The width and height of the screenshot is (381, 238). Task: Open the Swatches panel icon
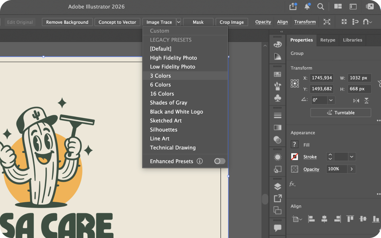[277, 74]
